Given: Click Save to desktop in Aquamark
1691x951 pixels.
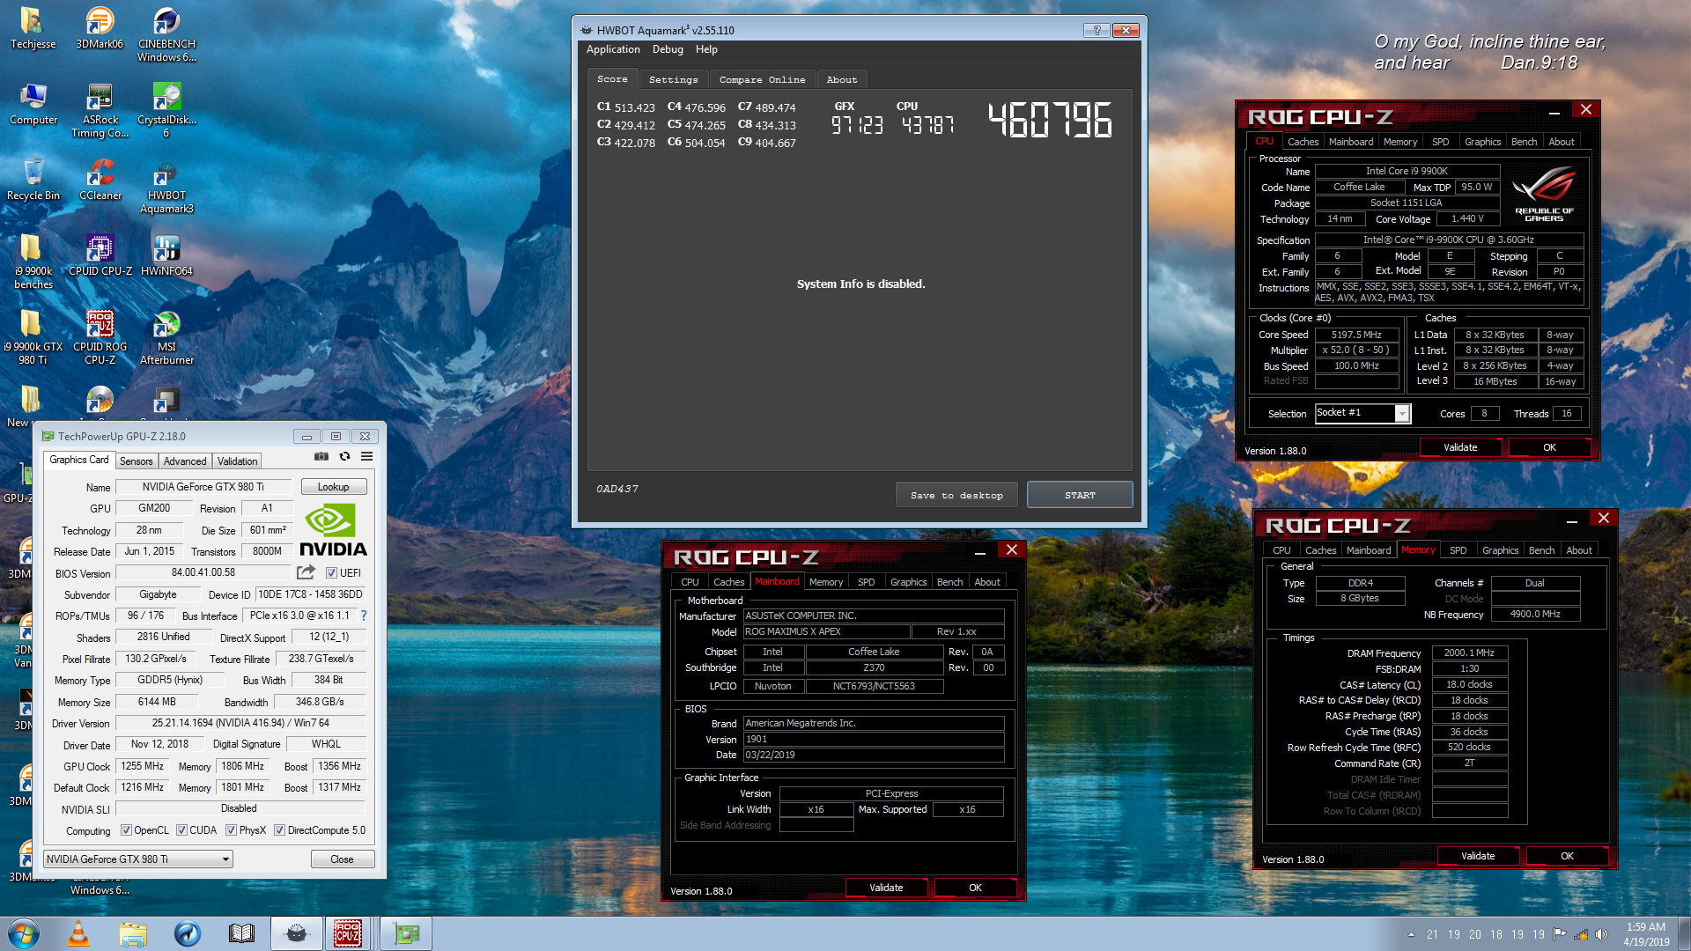Looking at the screenshot, I should coord(957,495).
